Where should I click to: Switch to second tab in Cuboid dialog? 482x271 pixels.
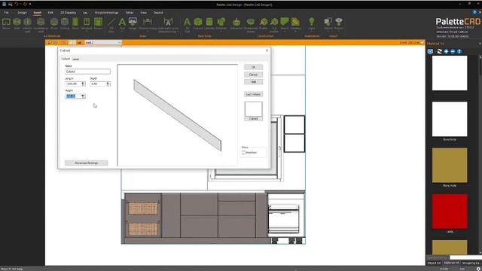click(x=75, y=59)
